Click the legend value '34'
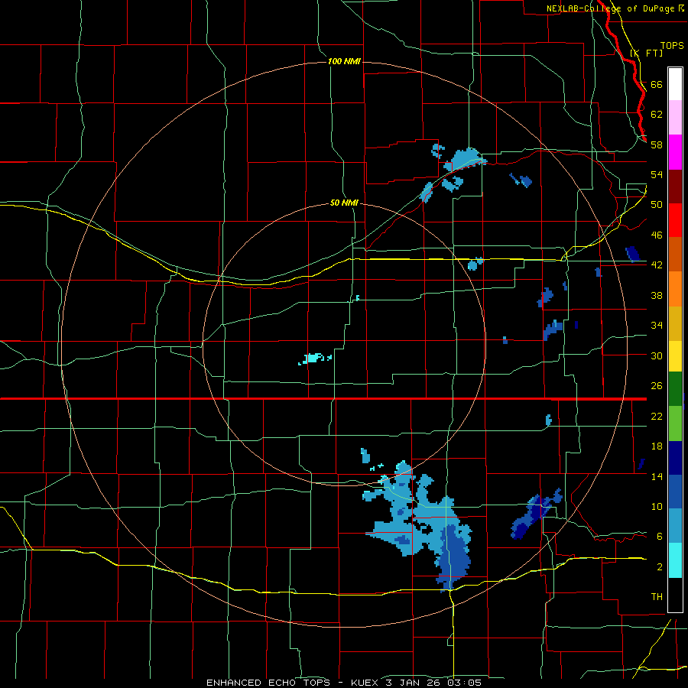 657,326
